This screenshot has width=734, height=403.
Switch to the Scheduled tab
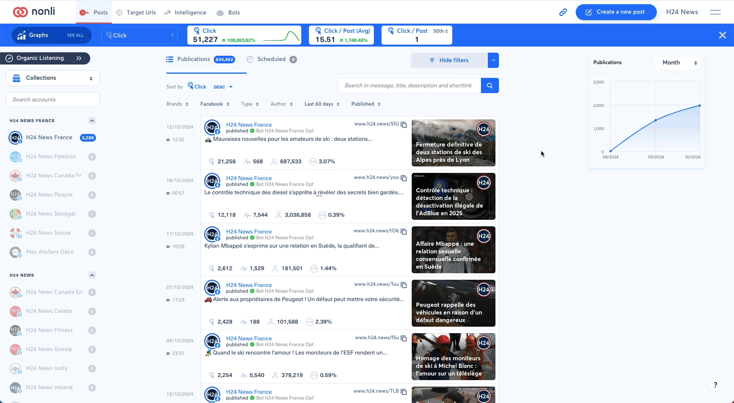[x=272, y=60]
